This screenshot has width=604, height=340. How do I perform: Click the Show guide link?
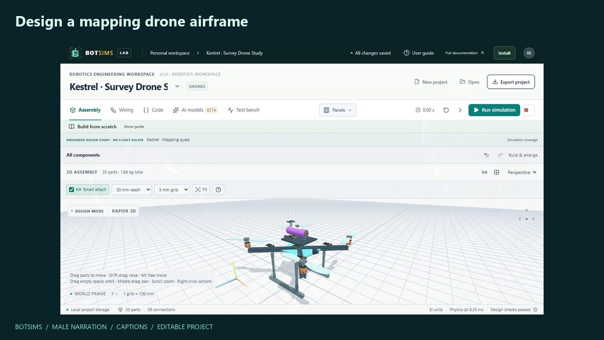click(x=134, y=127)
